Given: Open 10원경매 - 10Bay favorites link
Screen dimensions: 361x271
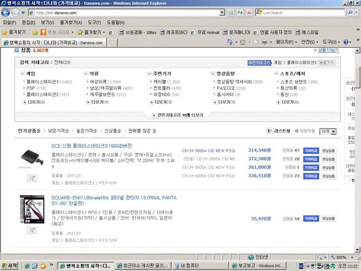Looking at the screenshot, I should coord(138,32).
